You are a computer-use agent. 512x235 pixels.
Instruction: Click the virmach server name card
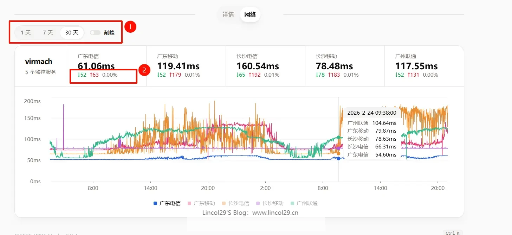tap(40, 66)
